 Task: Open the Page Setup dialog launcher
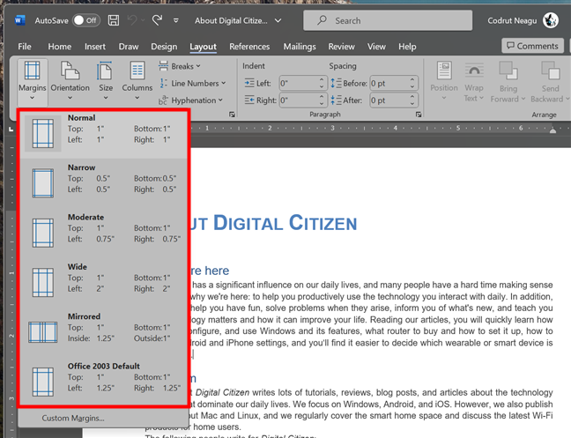[x=232, y=115]
